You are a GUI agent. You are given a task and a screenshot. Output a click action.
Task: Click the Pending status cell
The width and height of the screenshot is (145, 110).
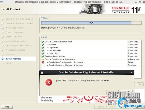pos(132,65)
